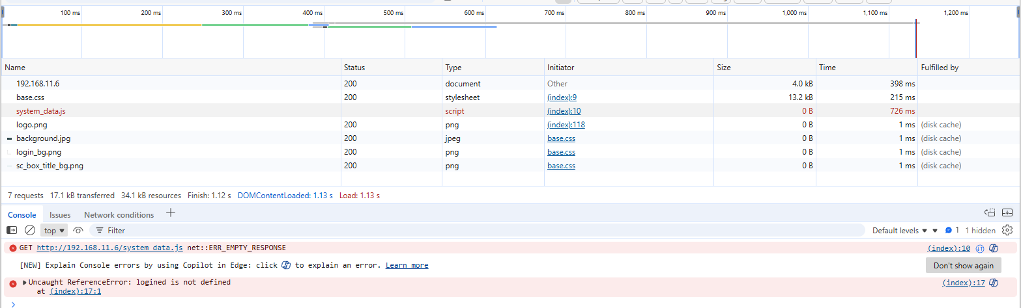Toggle the console sidebar icon
Image resolution: width=1021 pixels, height=308 pixels.
pos(12,230)
